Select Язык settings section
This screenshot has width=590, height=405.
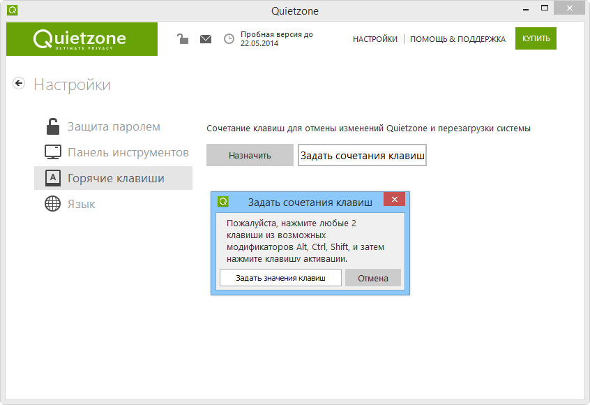(114, 204)
